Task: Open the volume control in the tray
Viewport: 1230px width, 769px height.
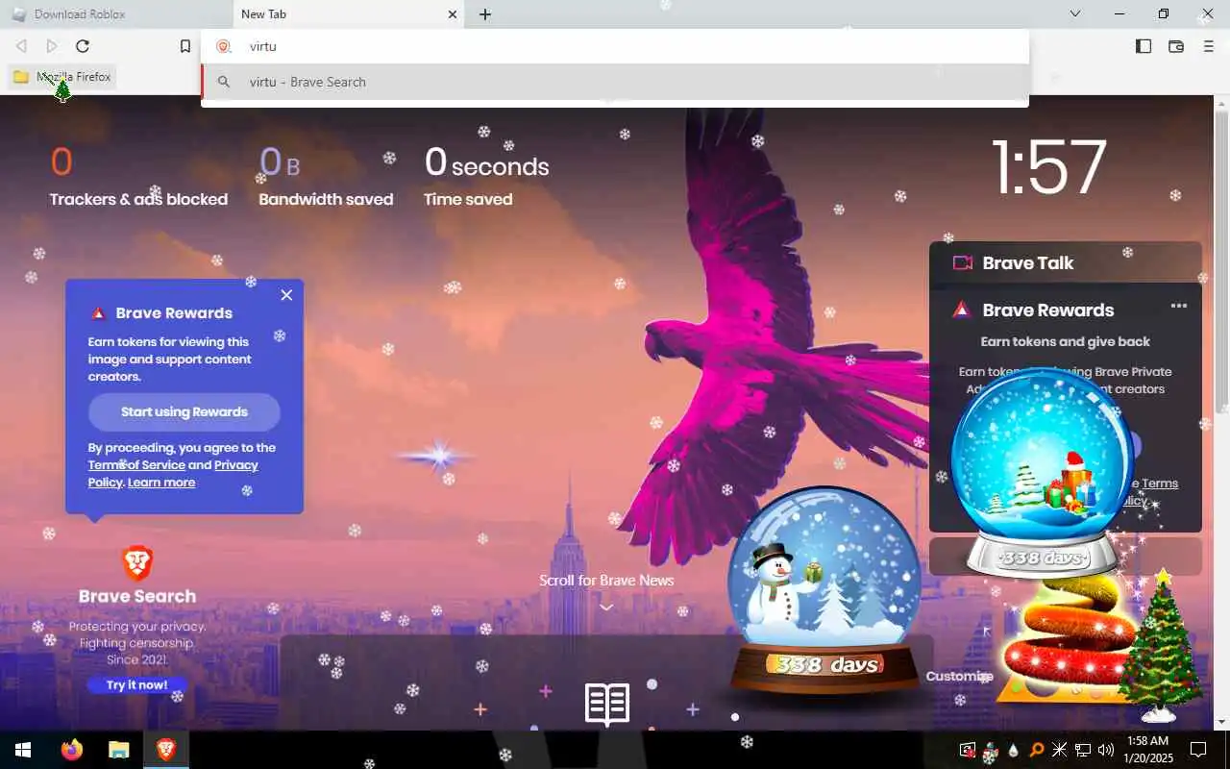Action: 1105,750
